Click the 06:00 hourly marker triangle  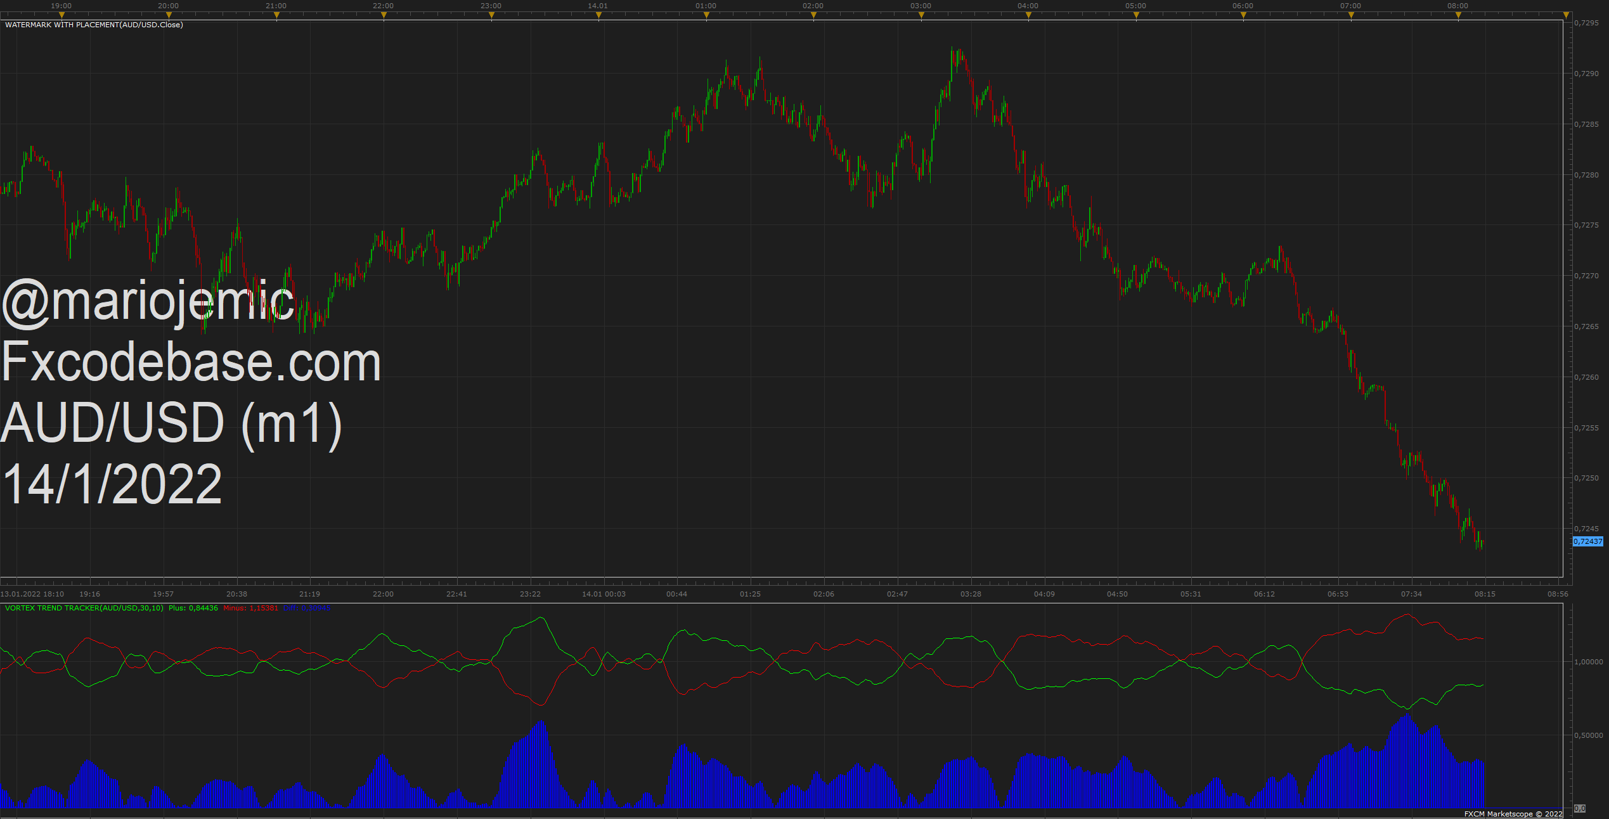1243,16
